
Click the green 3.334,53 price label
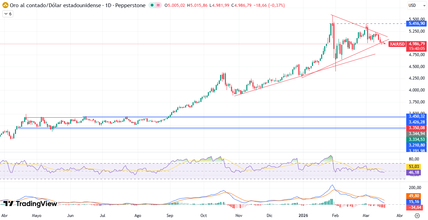(417, 139)
